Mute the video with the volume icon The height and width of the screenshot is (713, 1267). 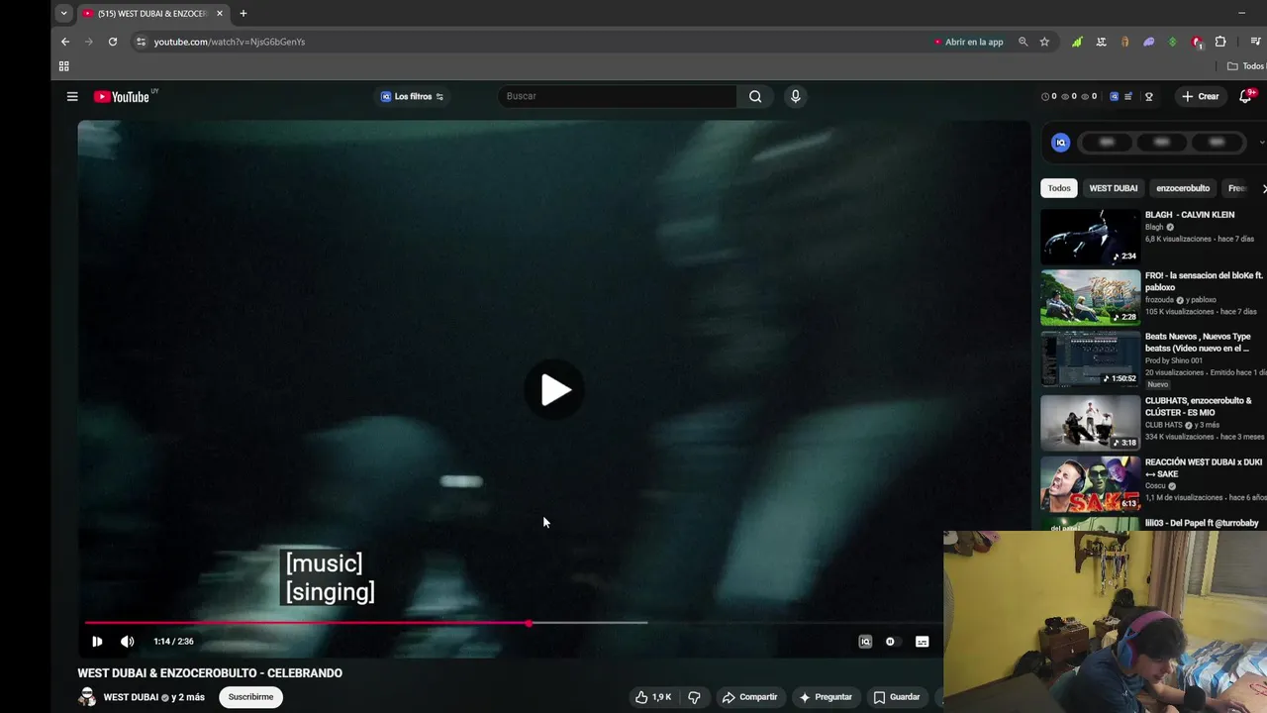point(127,642)
